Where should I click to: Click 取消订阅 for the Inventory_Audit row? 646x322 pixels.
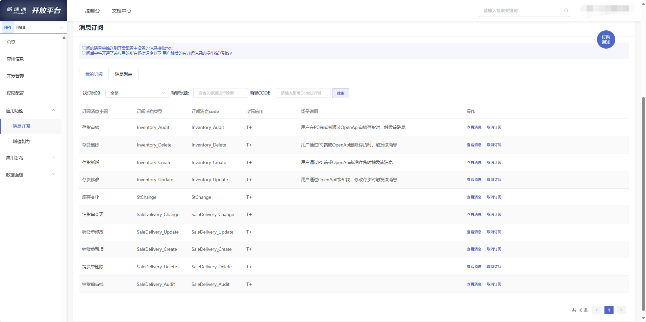[x=494, y=127]
